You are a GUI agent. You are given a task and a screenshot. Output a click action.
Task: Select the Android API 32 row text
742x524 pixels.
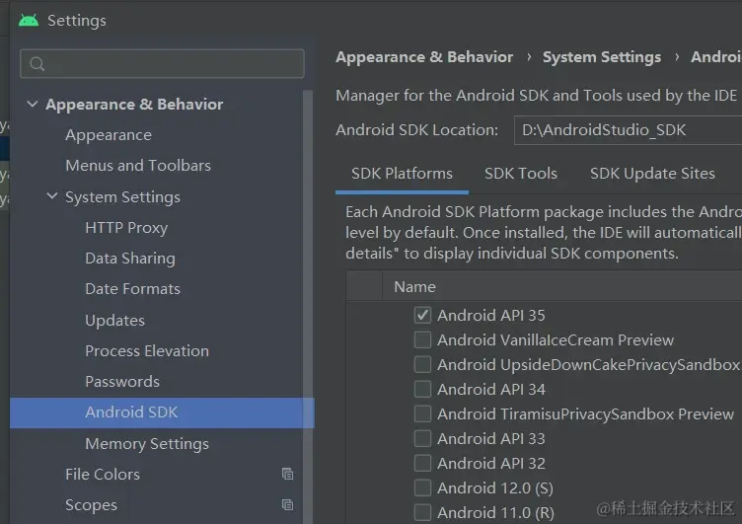pyautogui.click(x=491, y=463)
